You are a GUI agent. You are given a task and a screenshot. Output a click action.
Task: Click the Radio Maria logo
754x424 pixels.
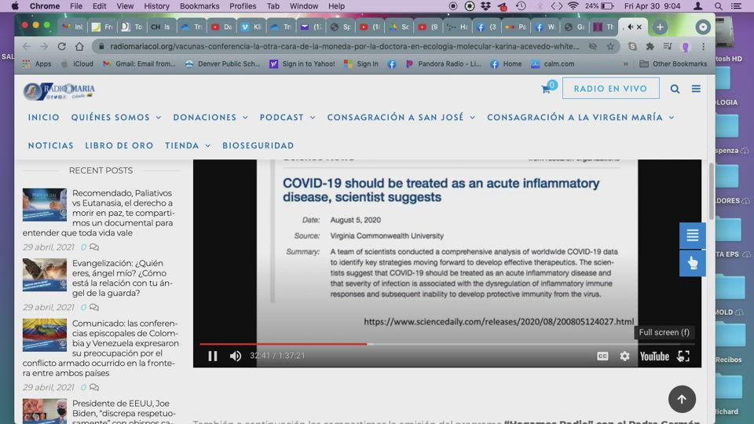point(58,91)
